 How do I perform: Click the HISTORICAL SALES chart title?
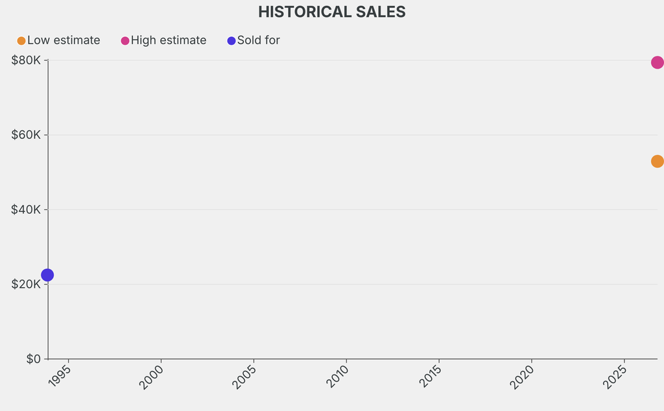pyautogui.click(x=332, y=12)
